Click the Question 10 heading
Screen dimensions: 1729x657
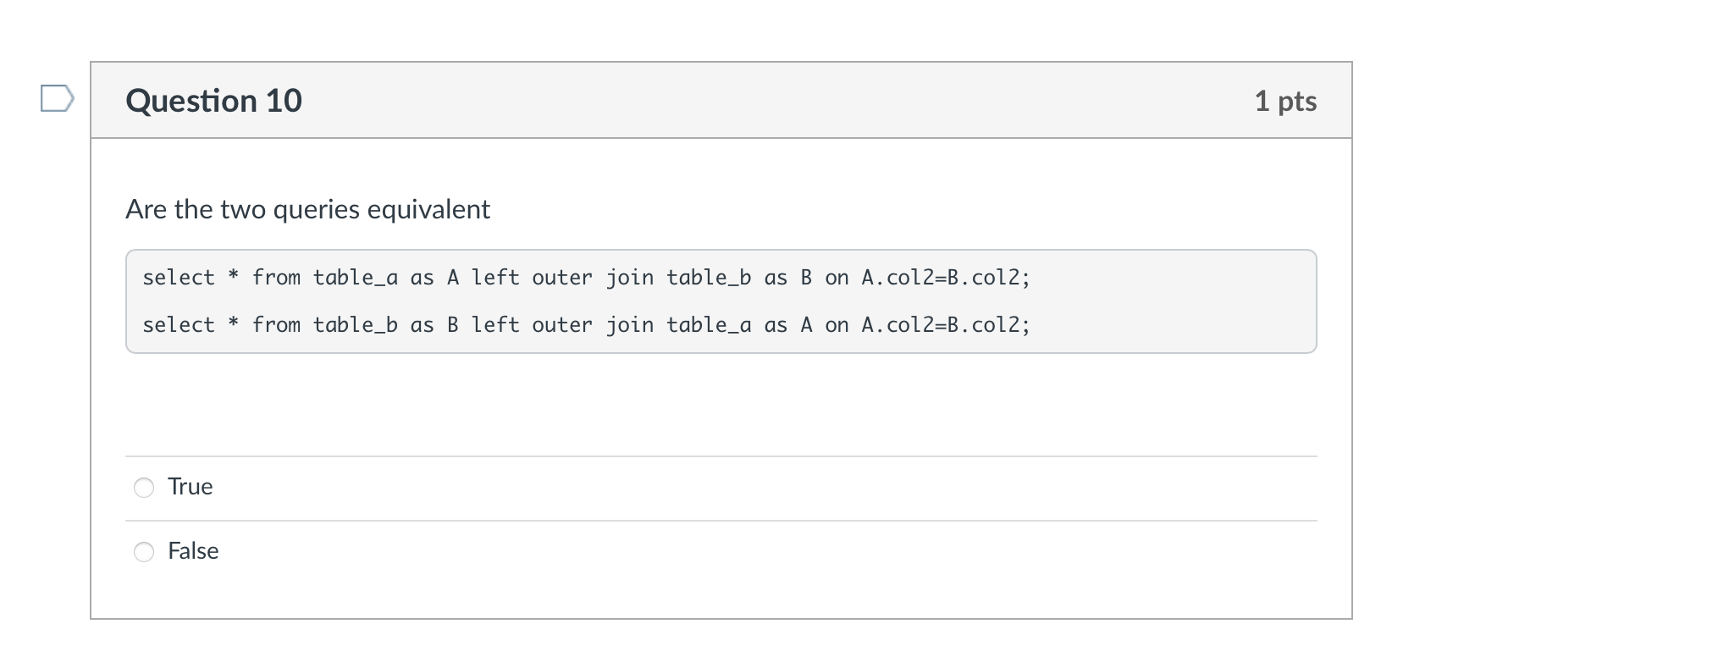[x=213, y=101]
